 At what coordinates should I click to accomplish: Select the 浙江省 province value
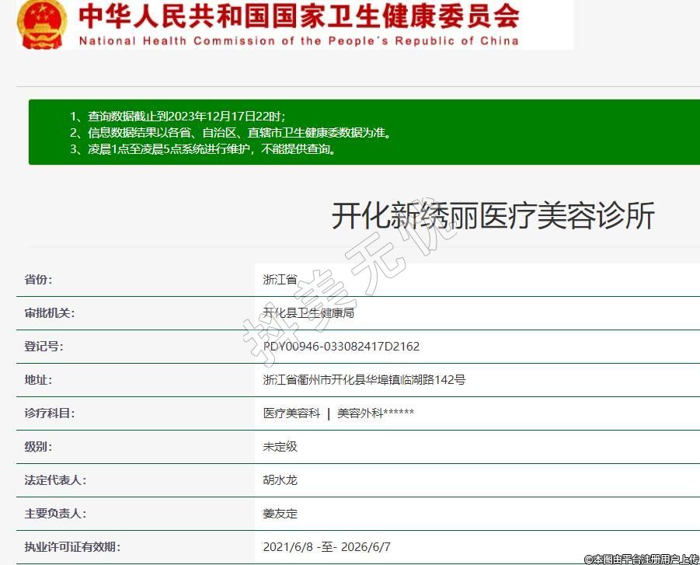point(280,280)
